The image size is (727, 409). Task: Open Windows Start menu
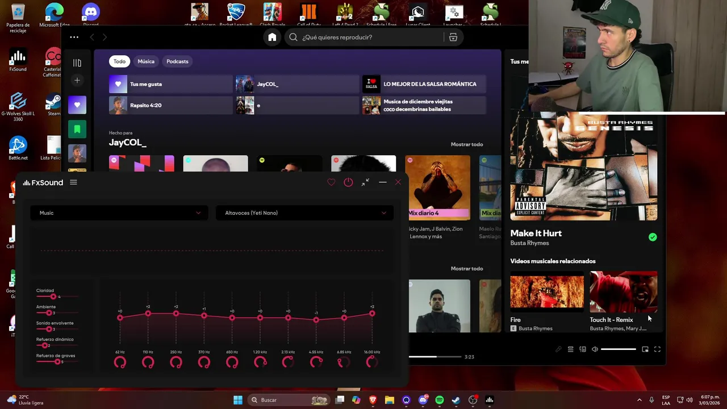238,400
